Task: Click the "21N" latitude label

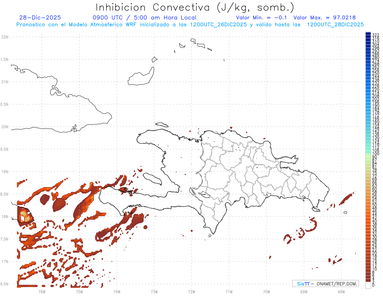Action: [4, 82]
